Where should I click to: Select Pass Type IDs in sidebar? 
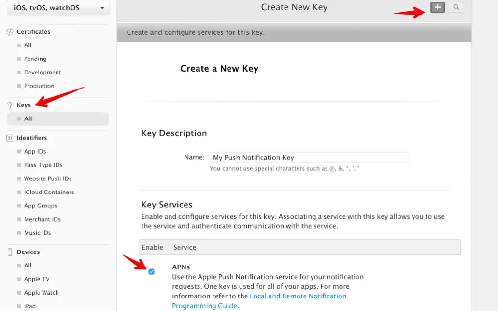pyautogui.click(x=43, y=165)
